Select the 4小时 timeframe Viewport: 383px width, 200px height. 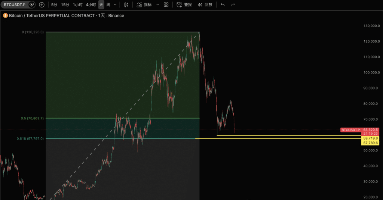pyautogui.click(x=91, y=4)
